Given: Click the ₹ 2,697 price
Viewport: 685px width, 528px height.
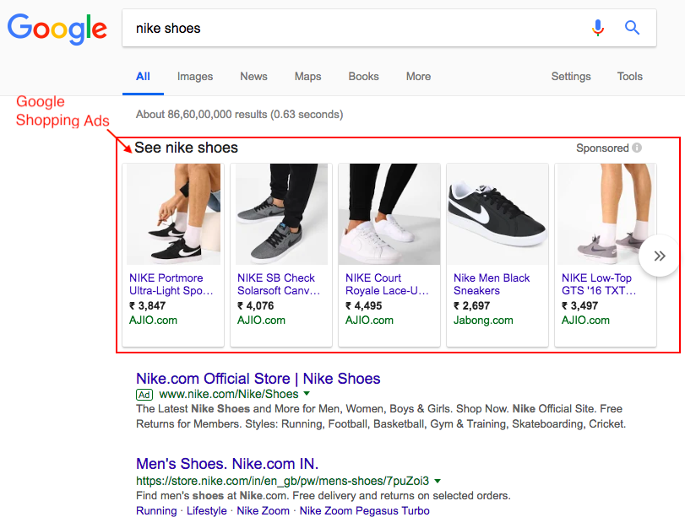Looking at the screenshot, I should pyautogui.click(x=472, y=306).
